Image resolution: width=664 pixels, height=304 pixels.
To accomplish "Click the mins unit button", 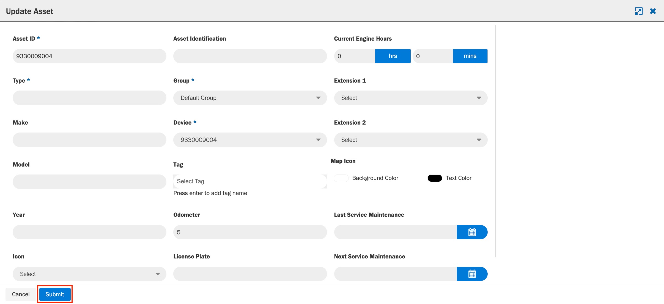I will tap(470, 56).
